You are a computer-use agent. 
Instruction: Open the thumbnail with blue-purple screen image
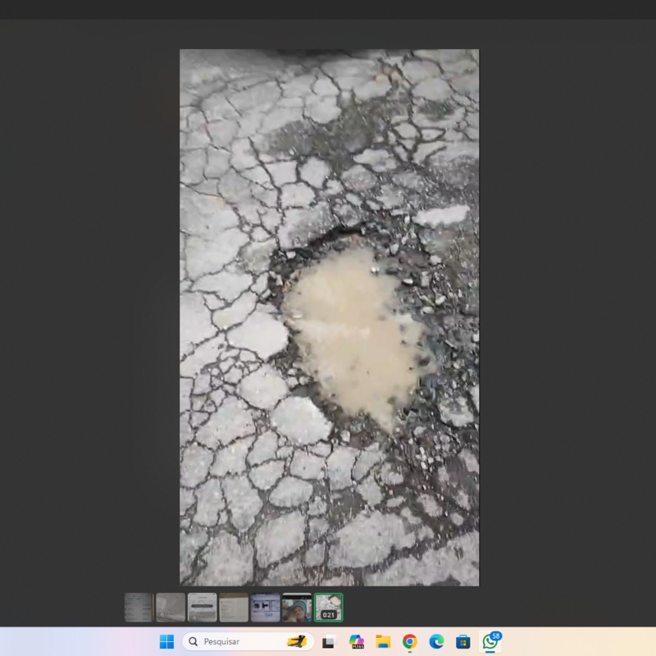coord(265,608)
